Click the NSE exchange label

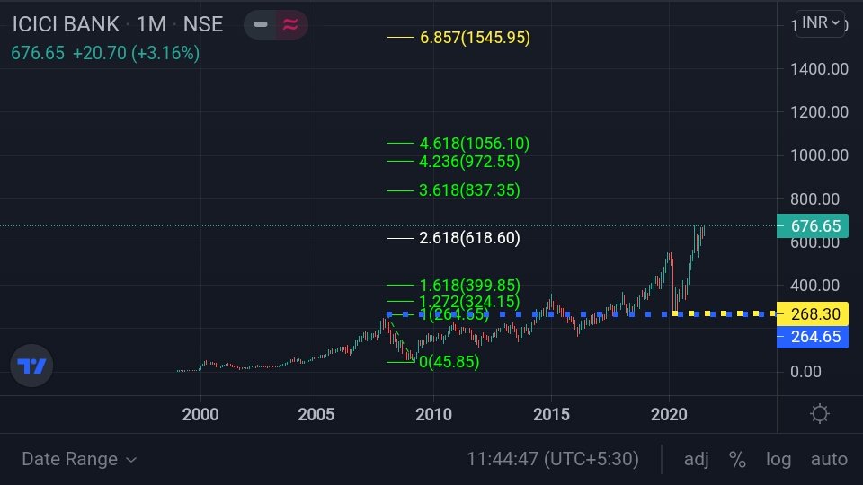click(x=203, y=24)
